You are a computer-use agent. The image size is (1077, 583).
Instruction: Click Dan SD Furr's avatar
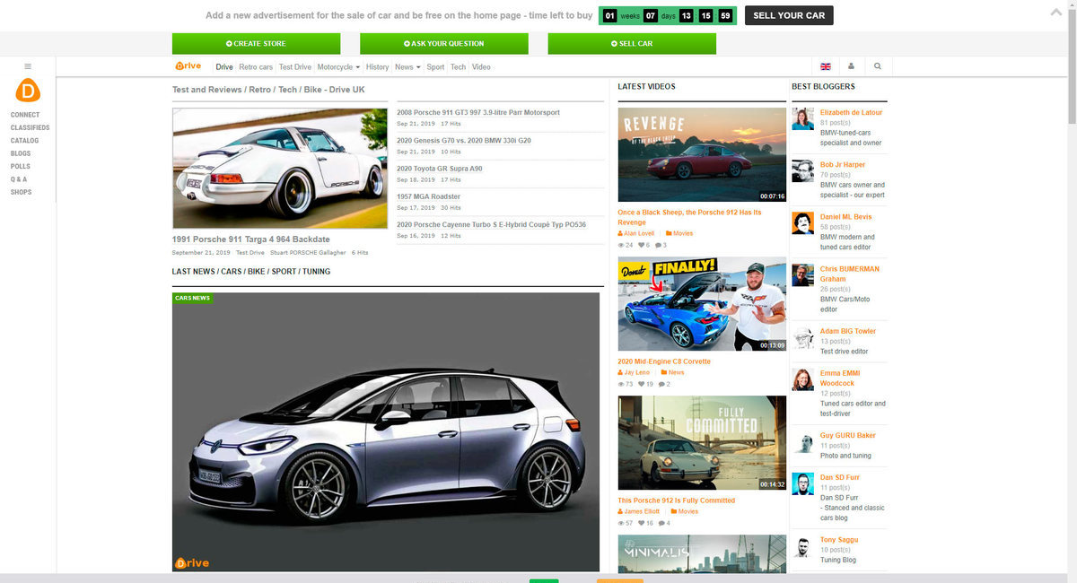802,483
